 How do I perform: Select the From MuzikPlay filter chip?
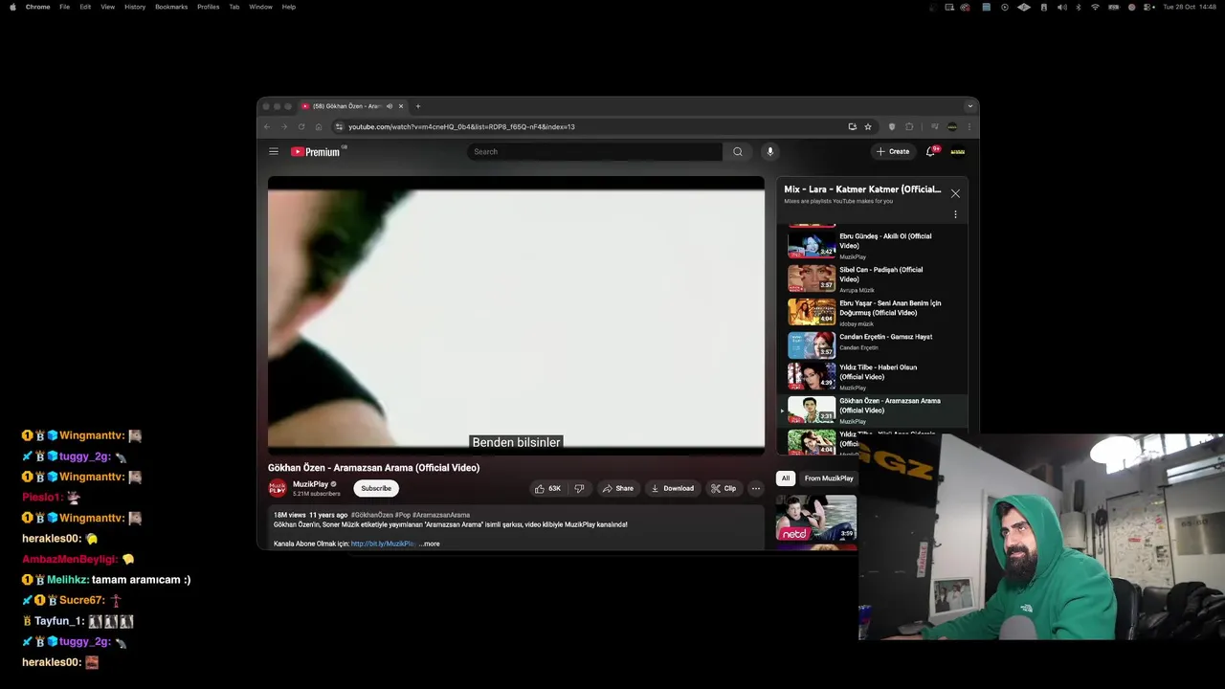point(829,478)
